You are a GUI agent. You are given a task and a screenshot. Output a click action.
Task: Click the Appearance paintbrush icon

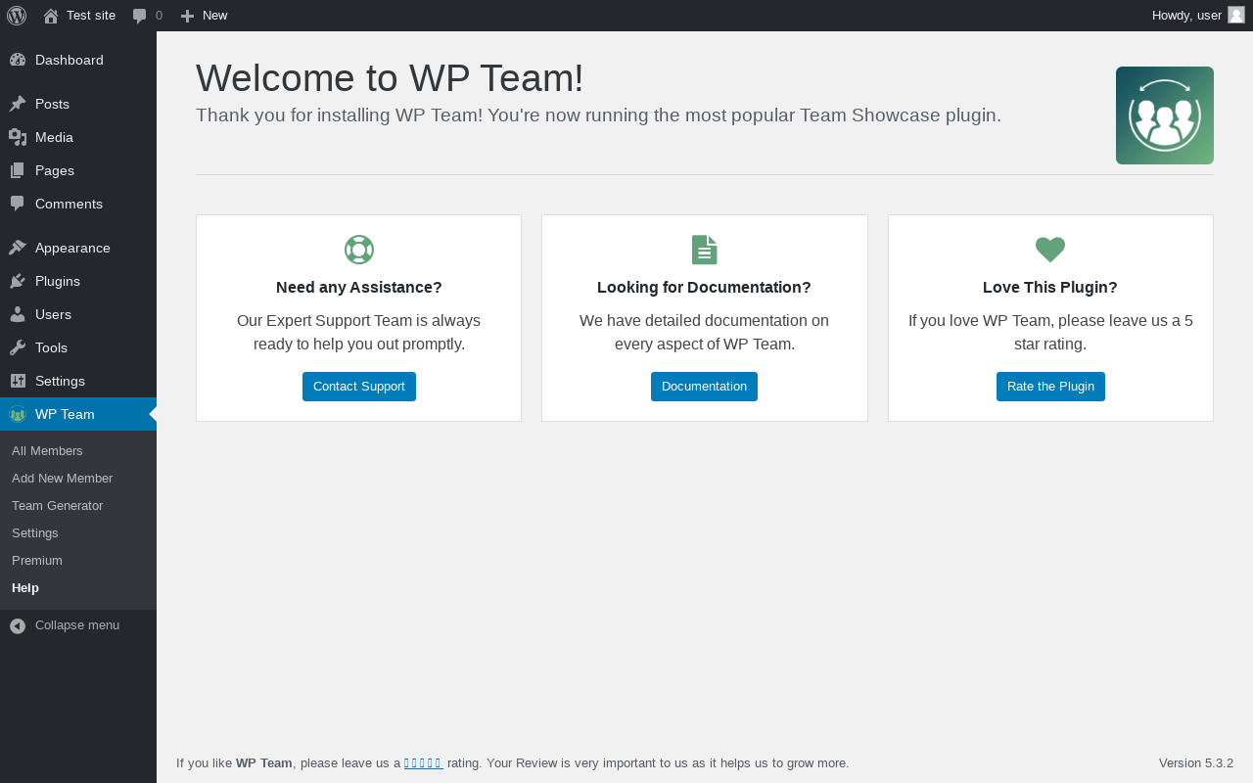(x=18, y=248)
